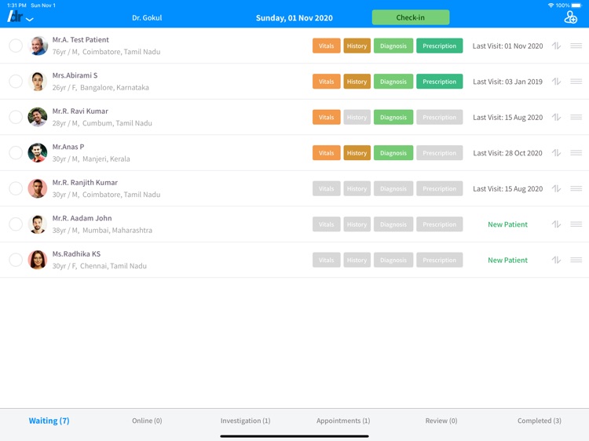Open the Investigation (1) tab
The image size is (589, 441).
(245, 421)
